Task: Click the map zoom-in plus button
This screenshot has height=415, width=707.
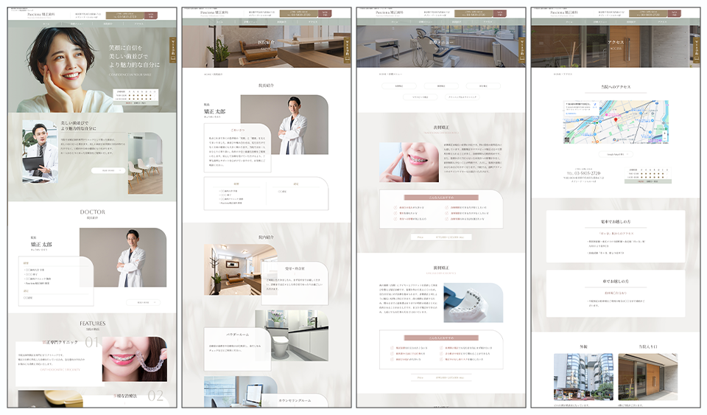Action: (664, 133)
